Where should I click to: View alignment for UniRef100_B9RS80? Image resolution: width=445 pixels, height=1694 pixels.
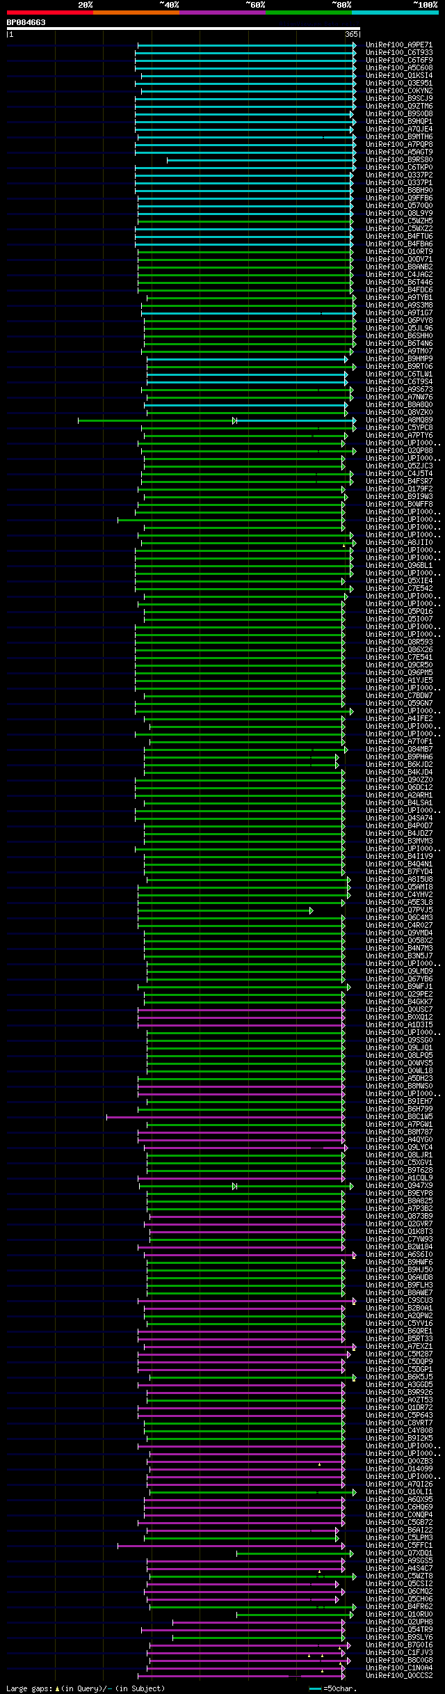[399, 160]
